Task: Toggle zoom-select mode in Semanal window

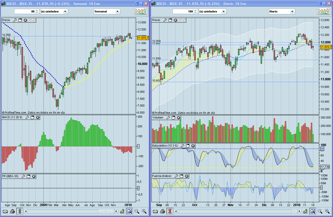Action: (130, 211)
